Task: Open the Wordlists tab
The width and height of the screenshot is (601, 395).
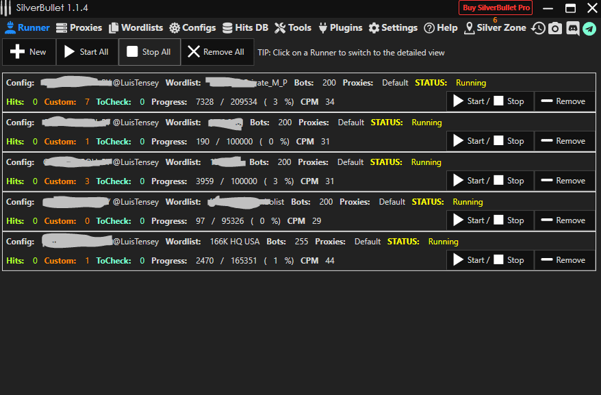Action: pos(136,27)
